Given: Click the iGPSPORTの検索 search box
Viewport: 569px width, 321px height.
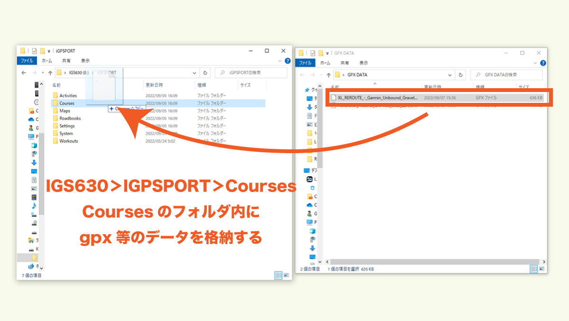Looking at the screenshot, I should pos(251,73).
